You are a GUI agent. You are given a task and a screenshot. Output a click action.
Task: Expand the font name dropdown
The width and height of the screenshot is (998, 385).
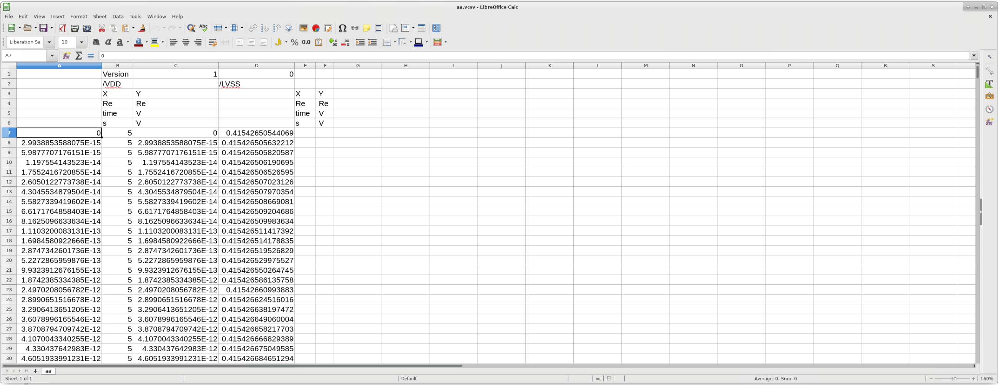49,42
